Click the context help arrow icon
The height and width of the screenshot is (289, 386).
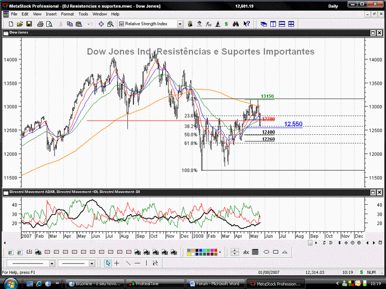[246, 24]
